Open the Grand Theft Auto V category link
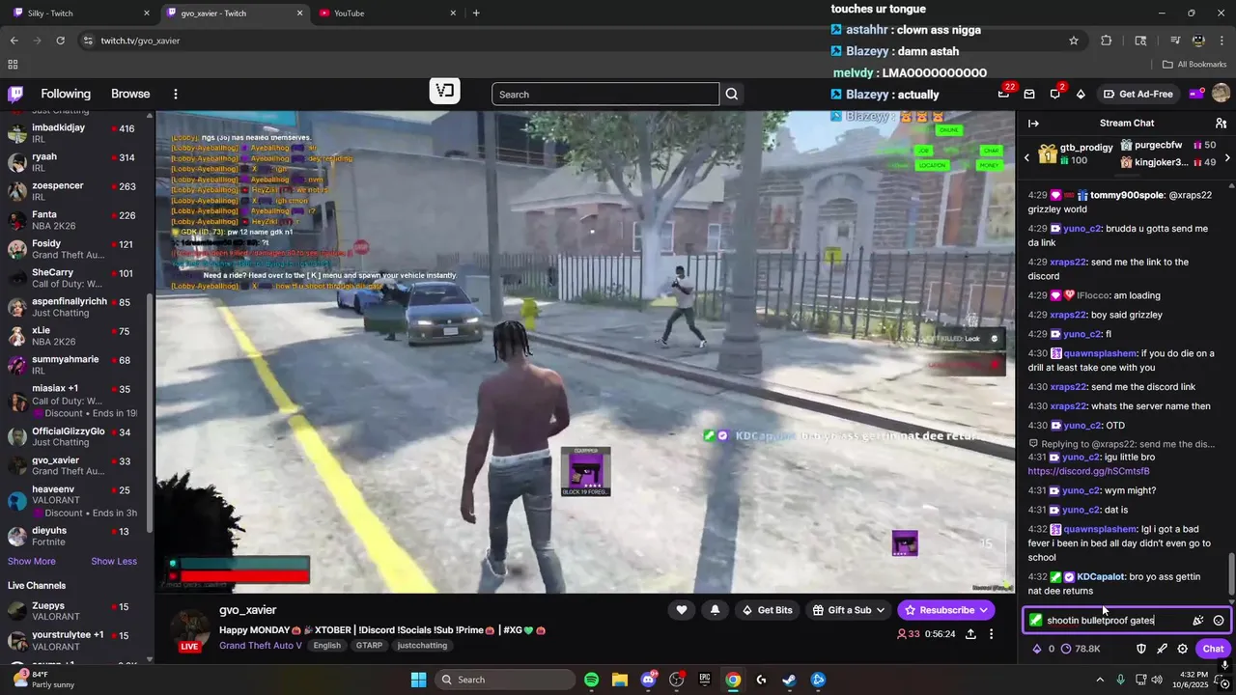Viewport: 1236px width, 695px height. point(259,646)
